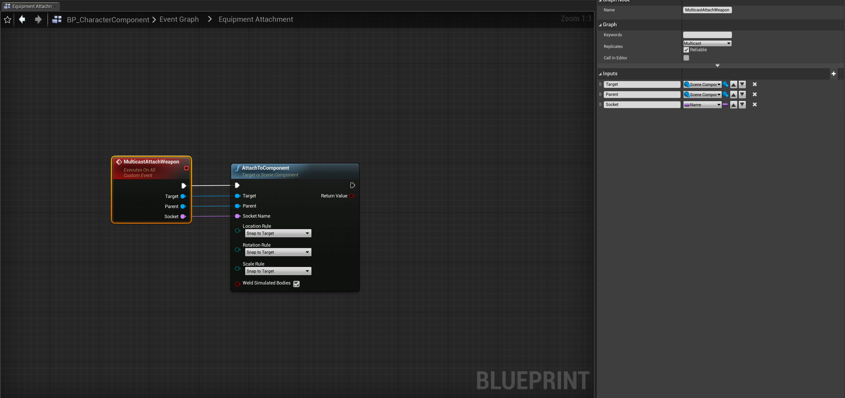Navigate forward with the right arrow icon

[x=38, y=20]
